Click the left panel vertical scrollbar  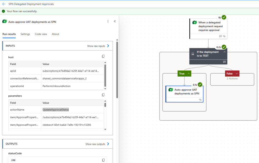pos(117,70)
